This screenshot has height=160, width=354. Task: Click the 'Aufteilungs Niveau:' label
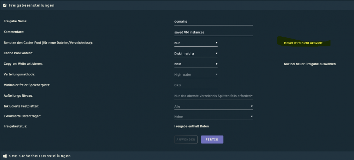[18, 96]
